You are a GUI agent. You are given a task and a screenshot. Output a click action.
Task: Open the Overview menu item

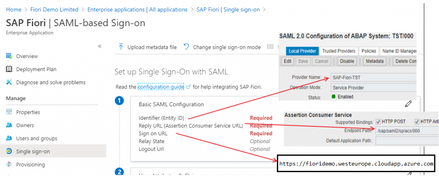tap(27, 56)
